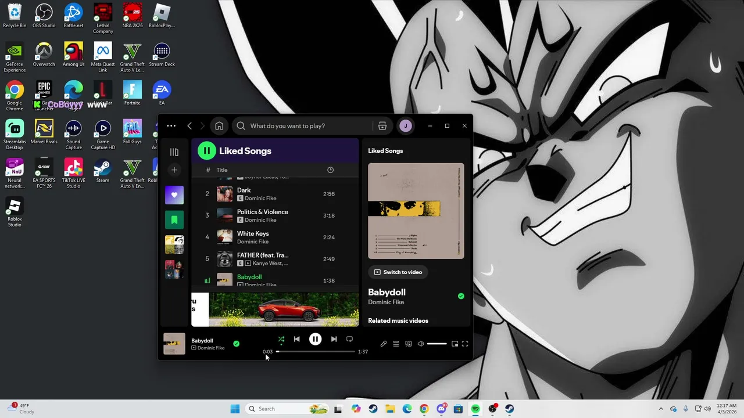Show hidden system tray icons
This screenshot has height=418, width=744.
(661, 409)
